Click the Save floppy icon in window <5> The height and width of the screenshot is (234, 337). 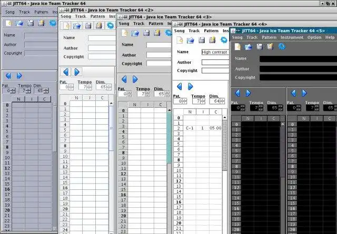[x=260, y=46]
